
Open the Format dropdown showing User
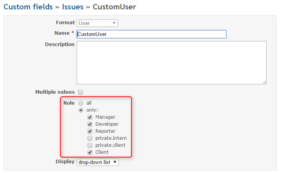click(x=97, y=23)
